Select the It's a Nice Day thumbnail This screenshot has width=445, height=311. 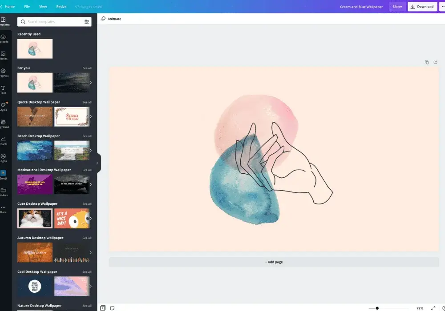click(72, 219)
